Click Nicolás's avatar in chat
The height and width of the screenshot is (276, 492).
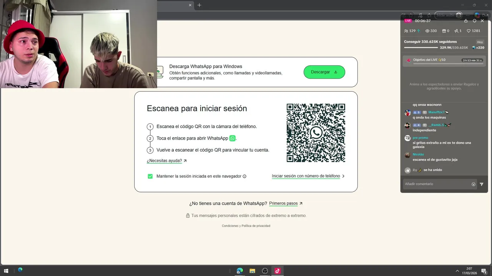(x=407, y=155)
